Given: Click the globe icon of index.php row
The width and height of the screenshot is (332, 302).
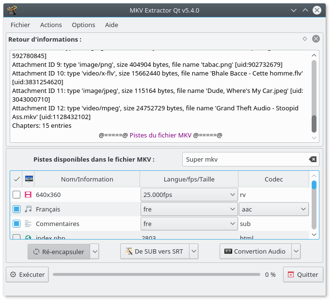Looking at the screenshot, I should [x=28, y=237].
